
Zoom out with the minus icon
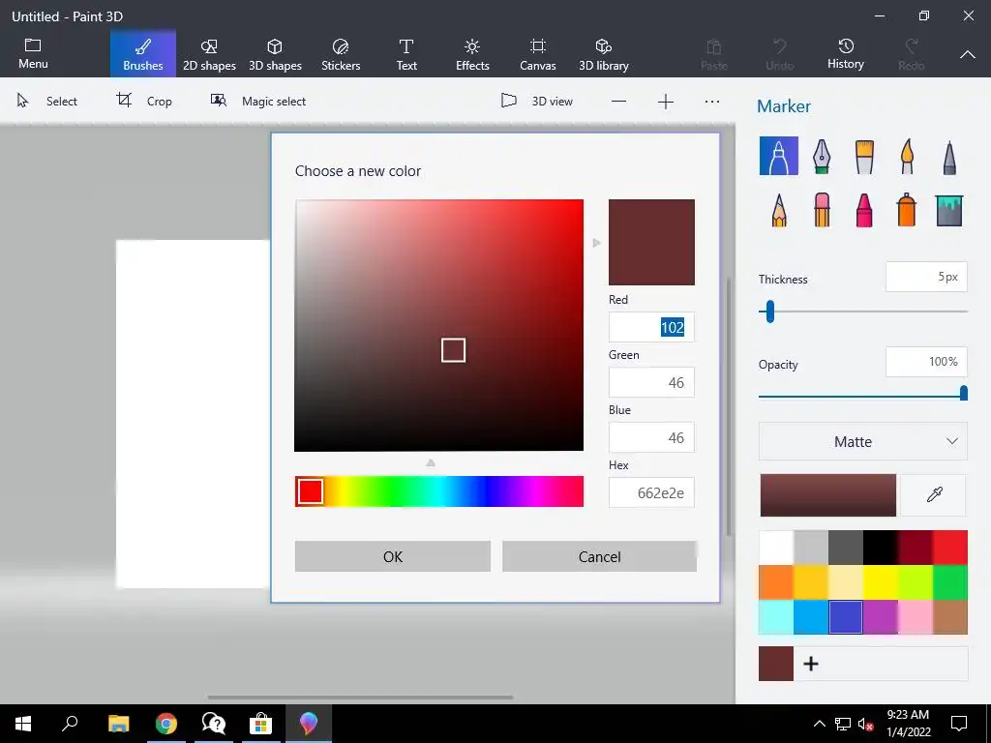click(x=618, y=101)
